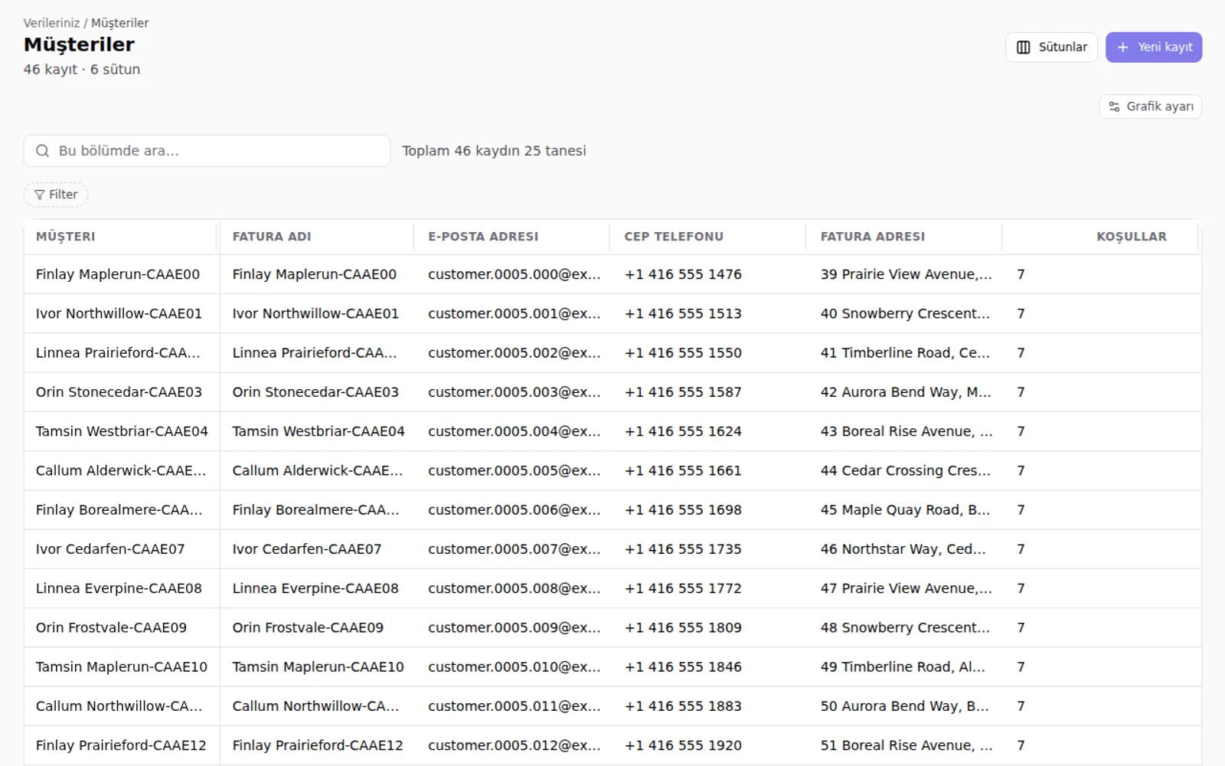The height and width of the screenshot is (766, 1225).
Task: Click the magnifier search icon
Action: [x=43, y=151]
